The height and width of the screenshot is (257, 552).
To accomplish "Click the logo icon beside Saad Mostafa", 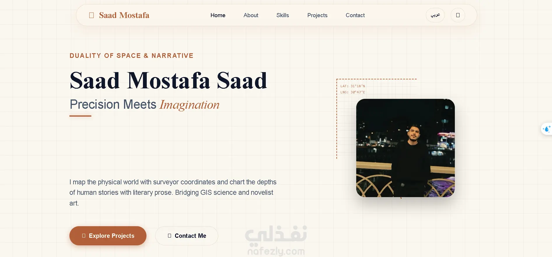I will point(91,15).
